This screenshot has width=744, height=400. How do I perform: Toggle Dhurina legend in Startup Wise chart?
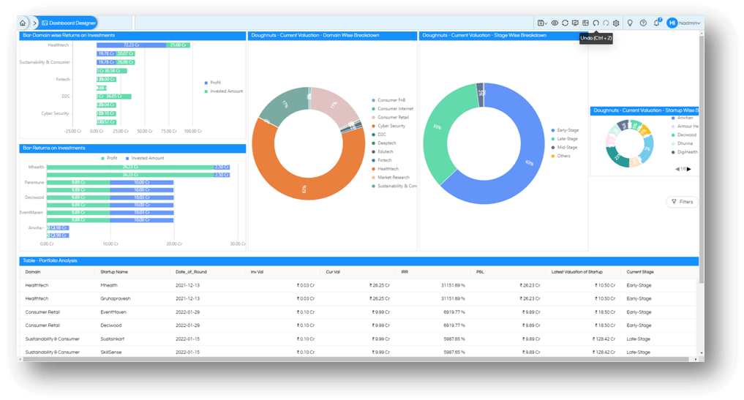[682, 143]
